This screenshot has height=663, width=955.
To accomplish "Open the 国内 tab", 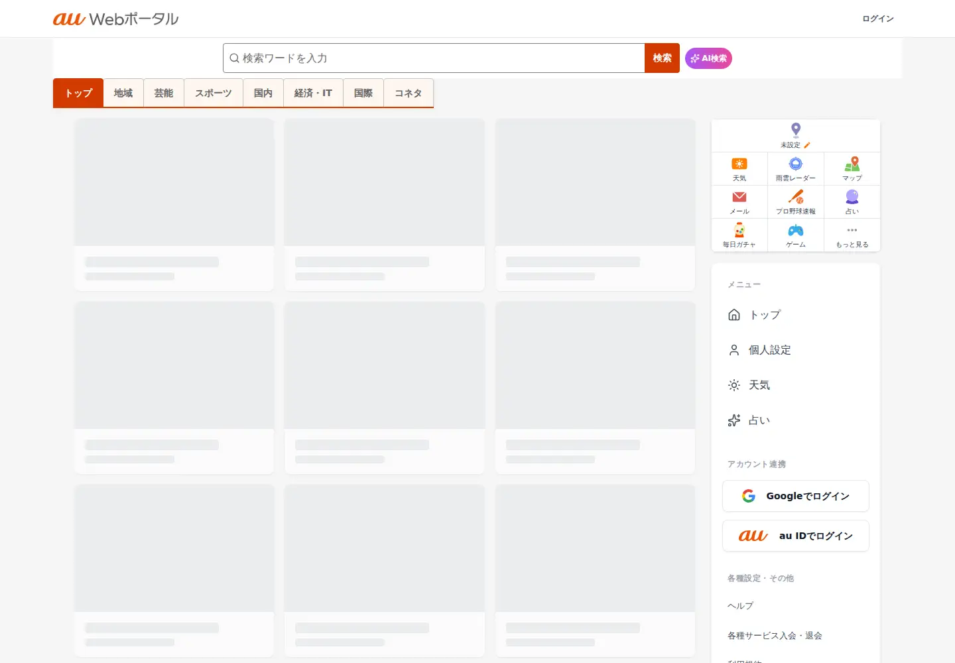I will (x=263, y=93).
